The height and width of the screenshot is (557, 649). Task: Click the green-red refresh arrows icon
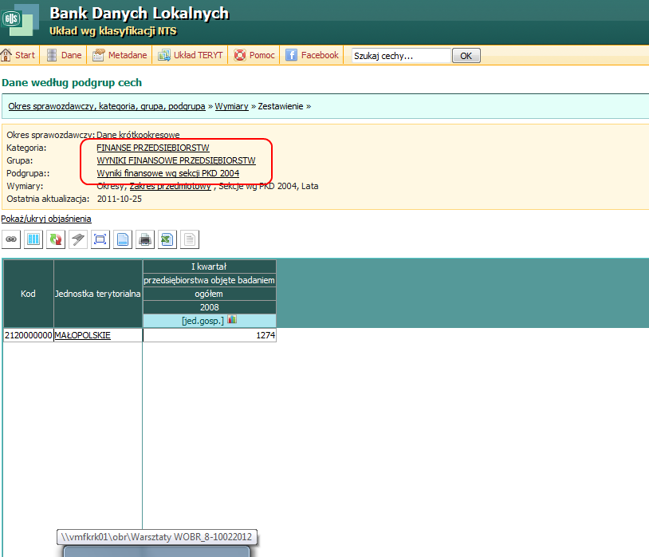56,239
